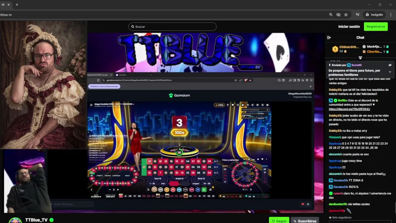
Task: Open the TTBlue_TV channel avatar
Action: (x=15, y=220)
